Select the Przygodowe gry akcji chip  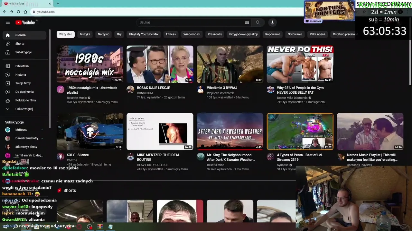[x=243, y=34]
